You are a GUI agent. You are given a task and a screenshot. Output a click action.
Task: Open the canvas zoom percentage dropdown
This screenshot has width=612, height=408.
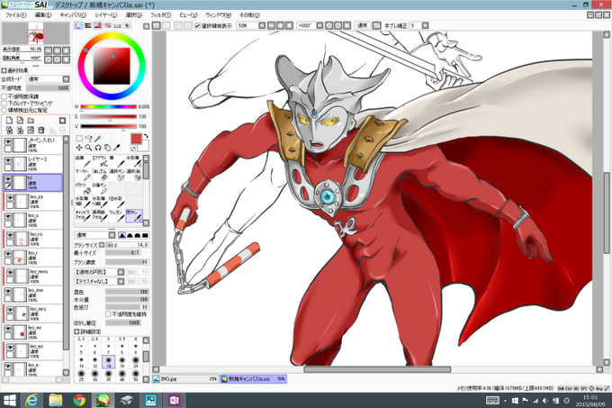262,26
